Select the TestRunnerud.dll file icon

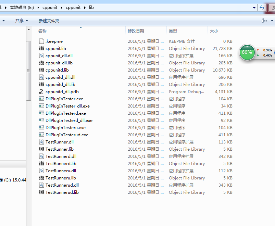click(x=41, y=185)
